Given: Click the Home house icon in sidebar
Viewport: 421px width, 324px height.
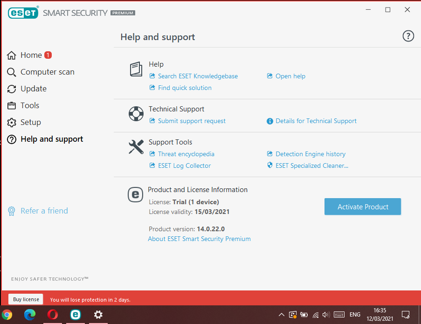Looking at the screenshot, I should coord(12,55).
